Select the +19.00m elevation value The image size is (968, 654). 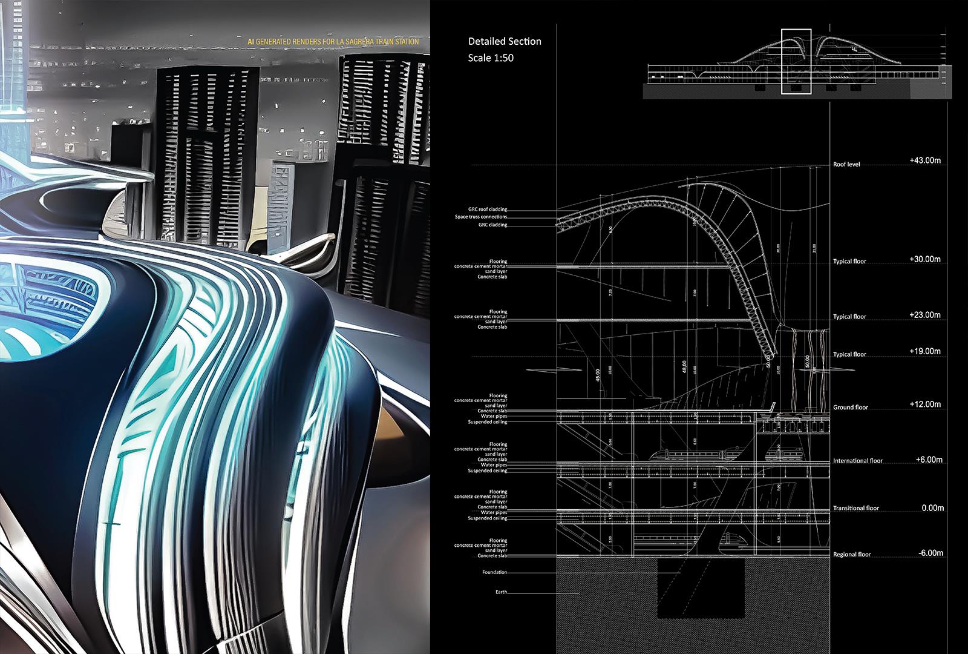point(924,351)
